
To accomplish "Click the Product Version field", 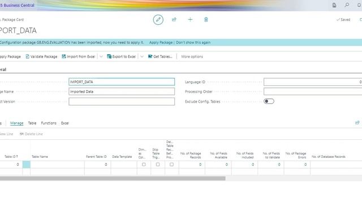I will (122, 101).
